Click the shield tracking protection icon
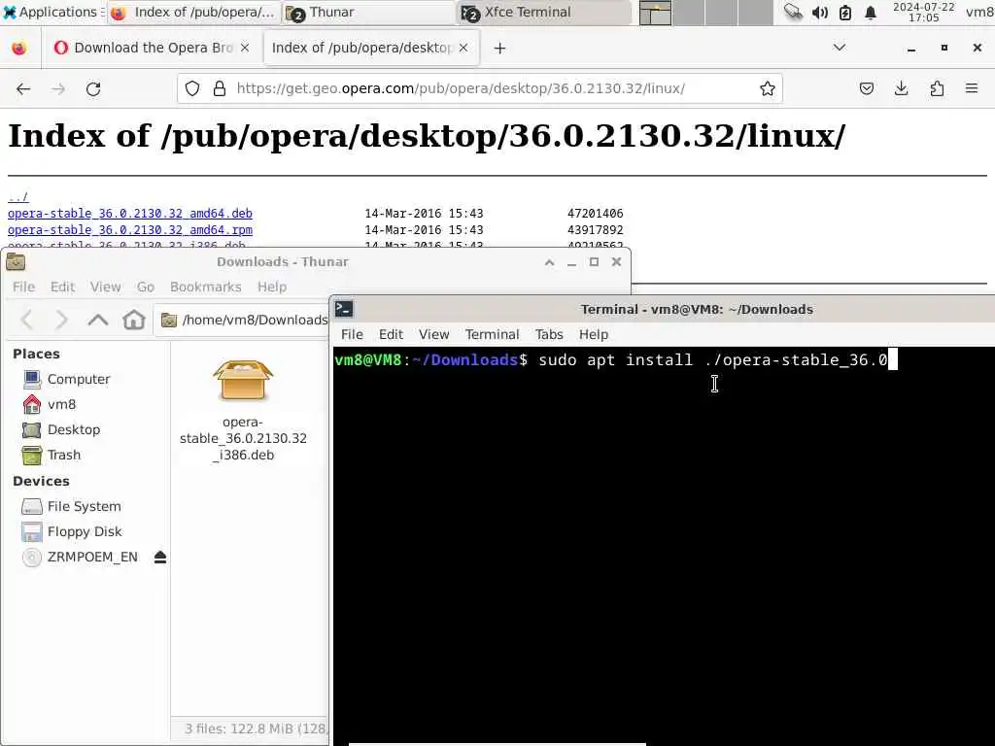The height and width of the screenshot is (746, 995). (192, 88)
